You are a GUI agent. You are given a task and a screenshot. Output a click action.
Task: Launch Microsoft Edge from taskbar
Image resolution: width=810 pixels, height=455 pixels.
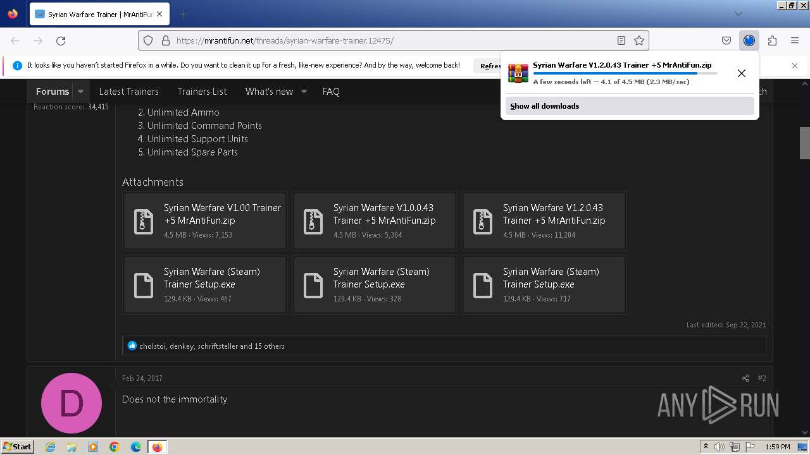(x=136, y=447)
